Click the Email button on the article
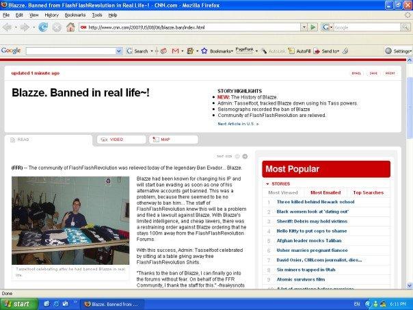Screen dimensions: 413x310 pyautogui.click(x=356, y=73)
